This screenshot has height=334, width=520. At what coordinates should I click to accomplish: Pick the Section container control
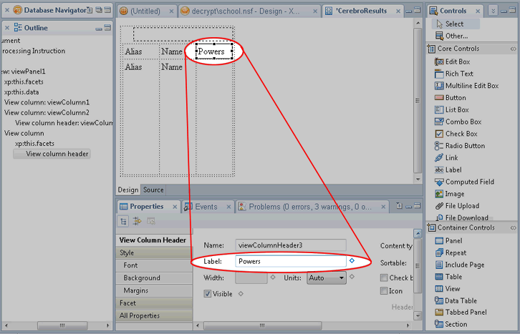tap(451, 324)
